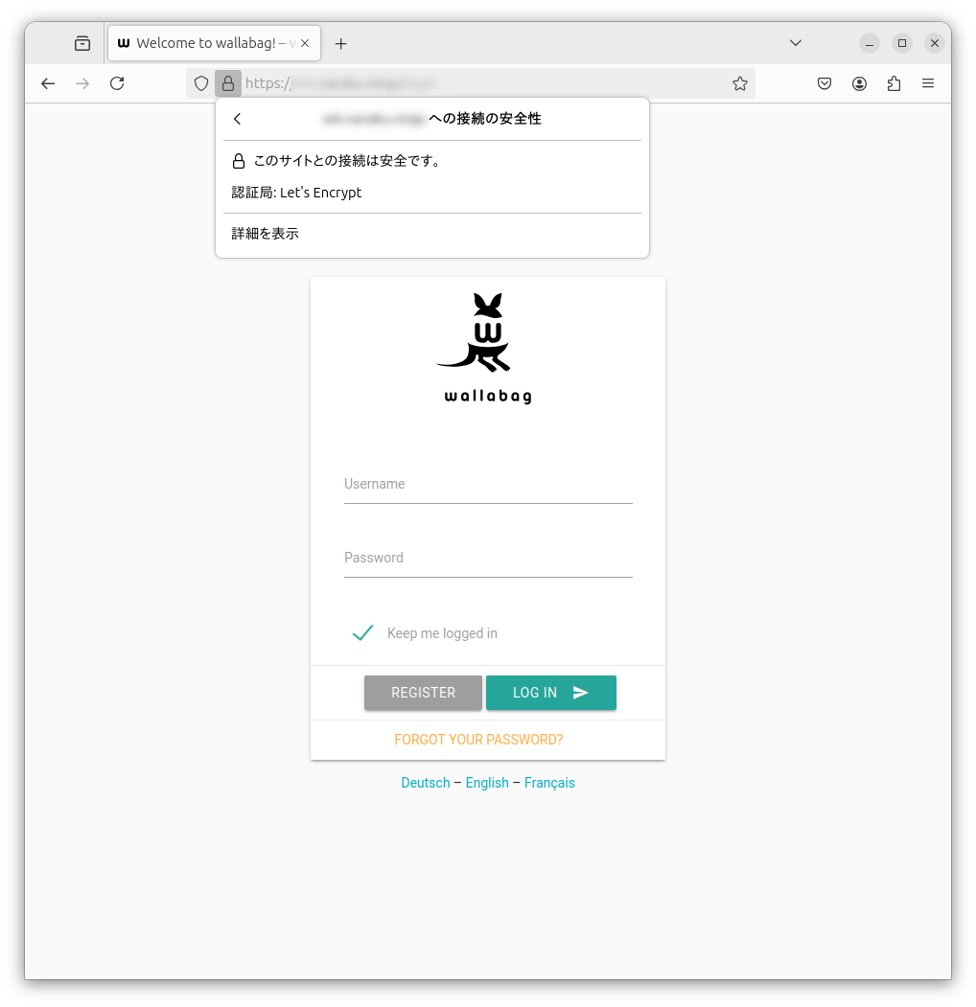The width and height of the screenshot is (976, 1007).
Task: Open a new tab with the plus button
Action: pos(341,44)
